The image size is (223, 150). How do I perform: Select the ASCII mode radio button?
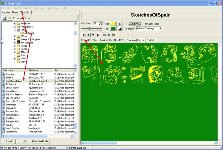click(x=127, y=24)
